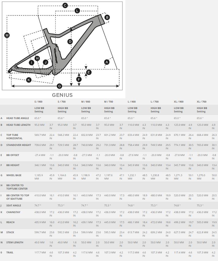Select the circled B marker at head tube
The image size is (218, 261).
pyautogui.click(x=107, y=17)
